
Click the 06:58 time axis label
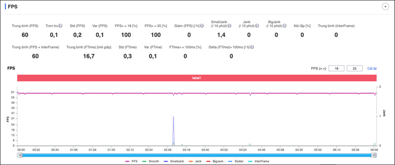click(x=374, y=150)
